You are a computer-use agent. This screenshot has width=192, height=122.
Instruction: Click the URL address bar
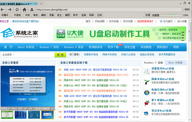(x=109, y=9)
